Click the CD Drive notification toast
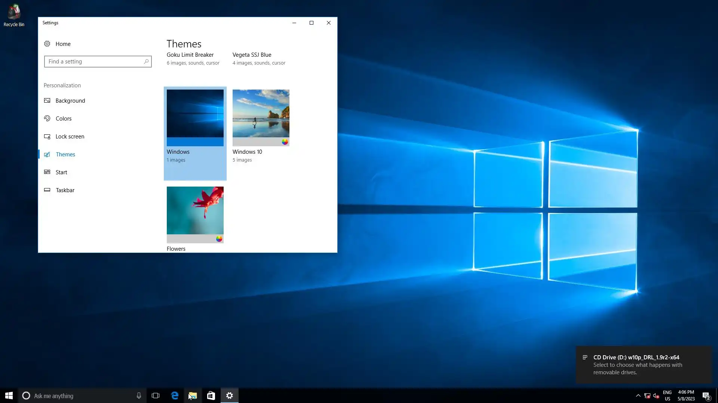Viewport: 718px width, 403px height. (x=643, y=365)
